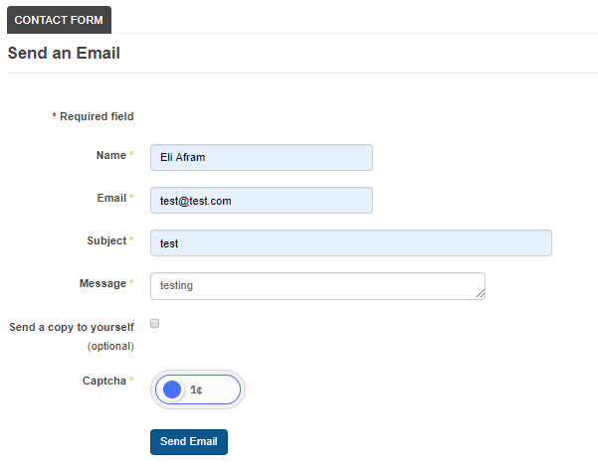Image resolution: width=598 pixels, height=464 pixels.
Task: Click the red asterisk beside Required field
Action: 54,114
